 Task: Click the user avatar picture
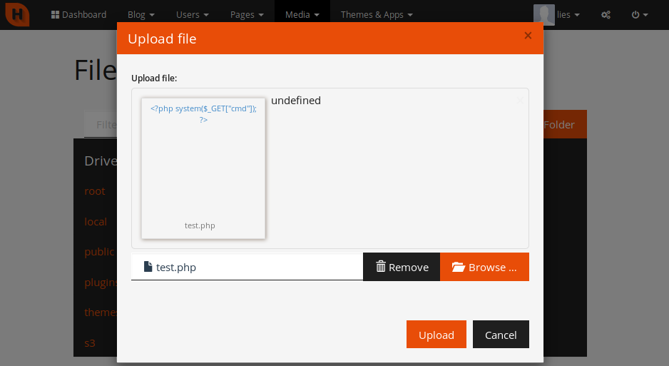point(544,14)
